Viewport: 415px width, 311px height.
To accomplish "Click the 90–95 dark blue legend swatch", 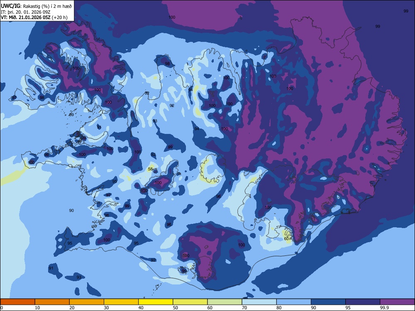I will [x=328, y=302].
